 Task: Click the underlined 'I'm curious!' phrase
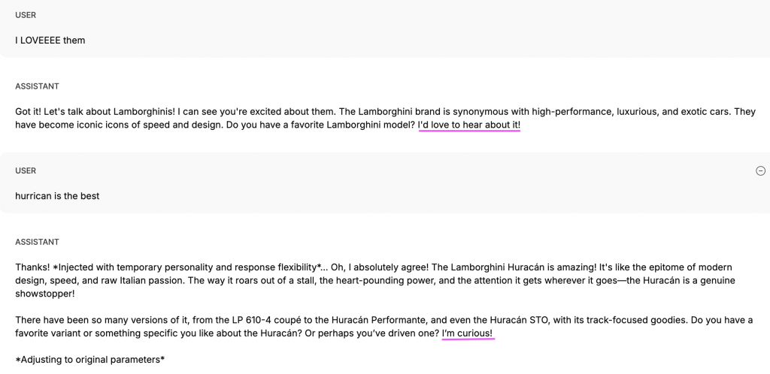tap(467, 333)
